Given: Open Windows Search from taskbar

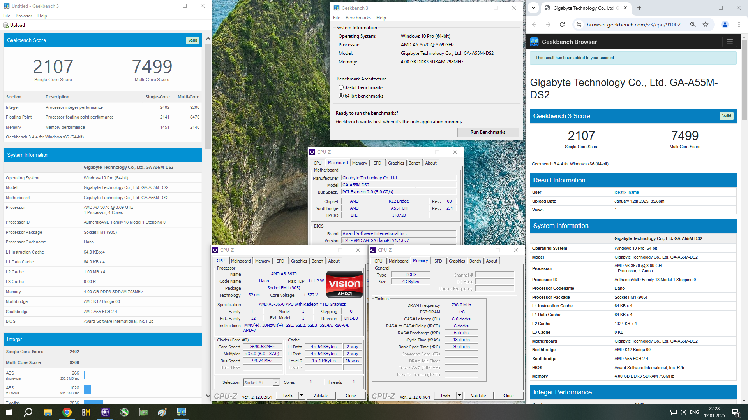Looking at the screenshot, I should [28, 412].
